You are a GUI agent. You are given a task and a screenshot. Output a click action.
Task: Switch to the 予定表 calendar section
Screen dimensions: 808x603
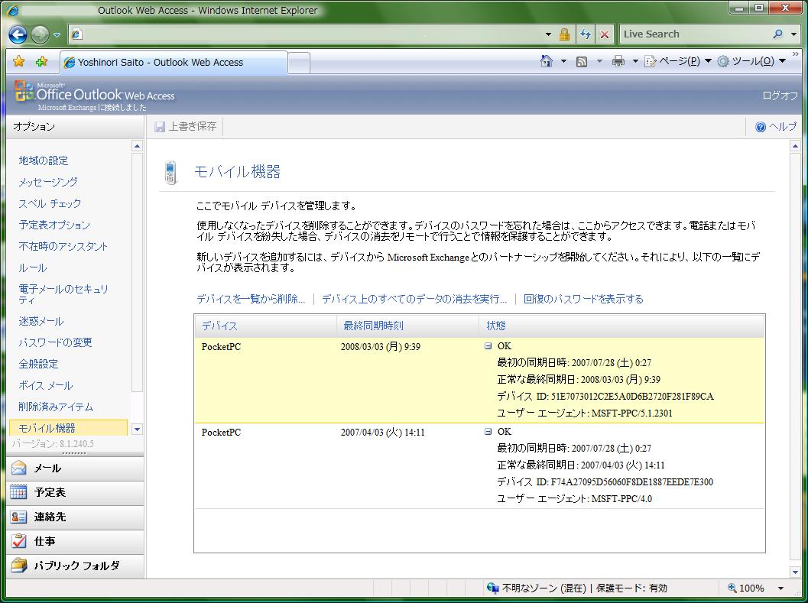50,492
